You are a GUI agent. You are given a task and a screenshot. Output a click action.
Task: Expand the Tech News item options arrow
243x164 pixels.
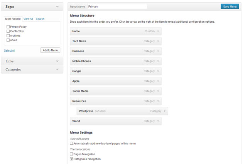pyautogui.click(x=158, y=41)
